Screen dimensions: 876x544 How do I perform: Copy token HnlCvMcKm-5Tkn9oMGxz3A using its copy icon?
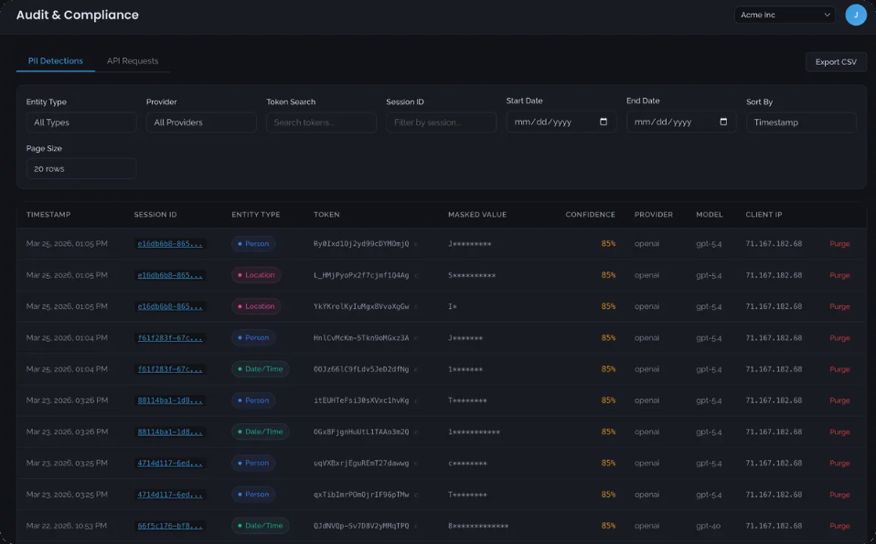(416, 338)
